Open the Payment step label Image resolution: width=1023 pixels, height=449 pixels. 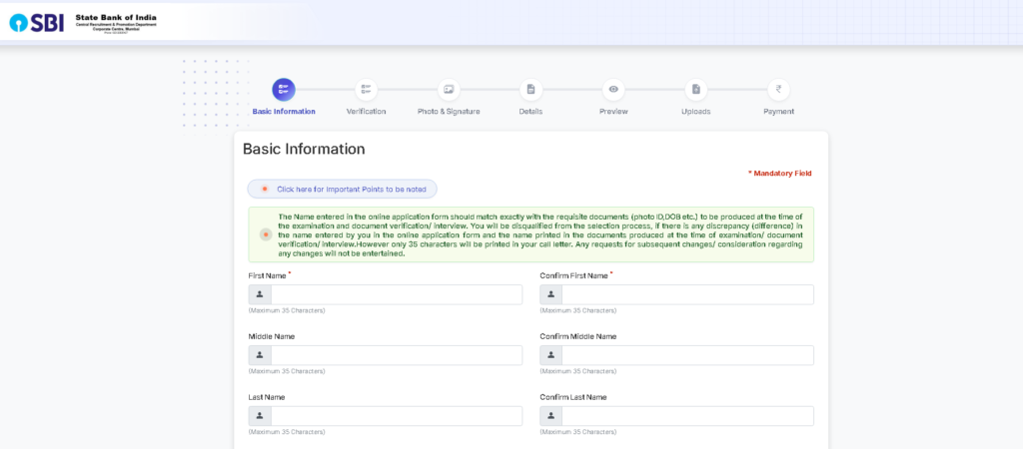pyautogui.click(x=779, y=112)
